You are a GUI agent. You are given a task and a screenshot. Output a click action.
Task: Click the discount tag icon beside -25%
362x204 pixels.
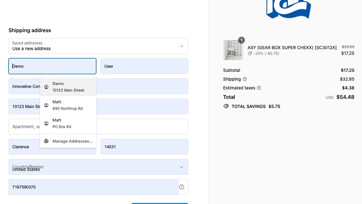250,54
